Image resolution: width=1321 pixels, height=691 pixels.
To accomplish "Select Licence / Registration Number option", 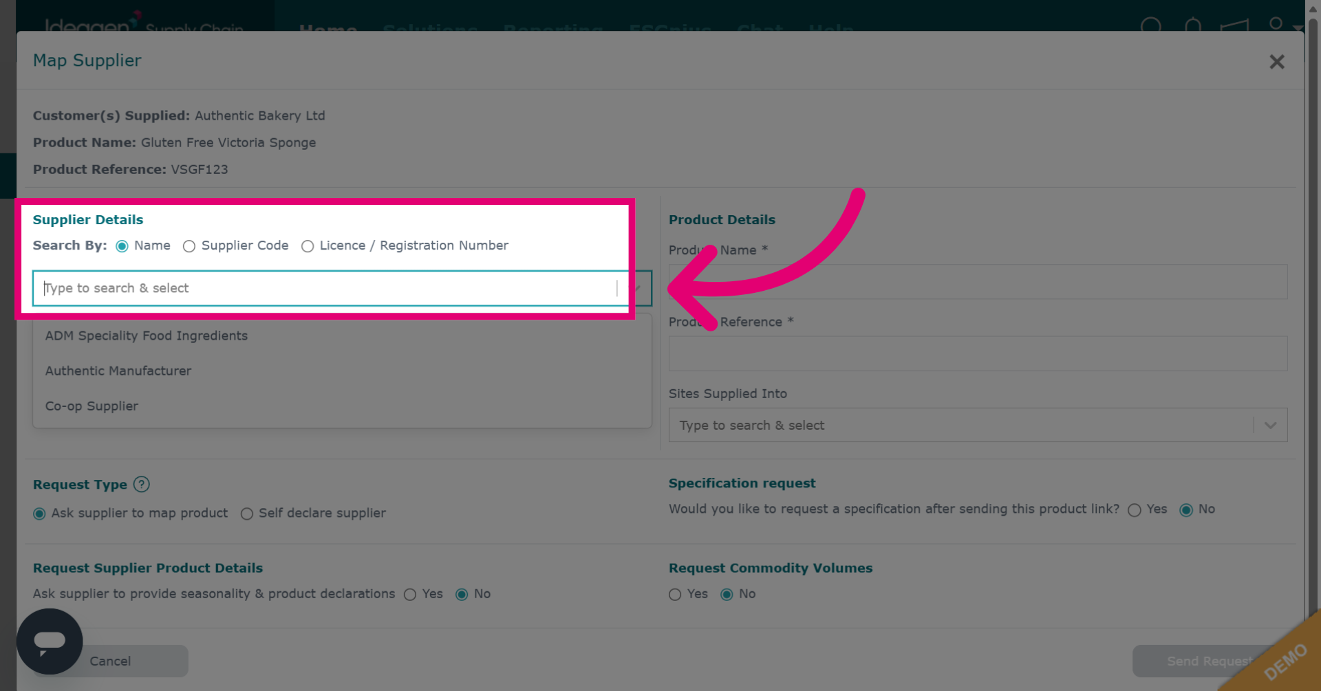I will 308,246.
